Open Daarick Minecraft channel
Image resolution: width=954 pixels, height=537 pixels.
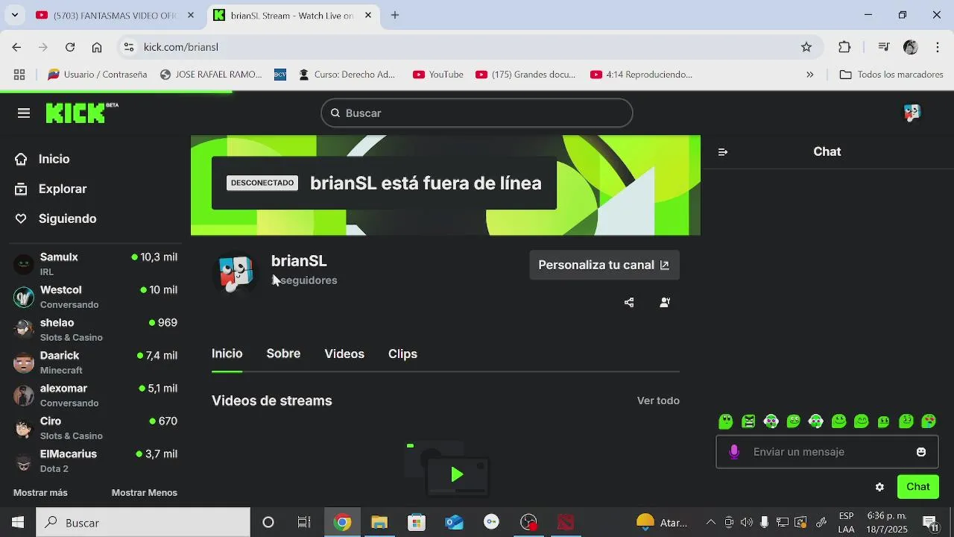tap(95, 362)
